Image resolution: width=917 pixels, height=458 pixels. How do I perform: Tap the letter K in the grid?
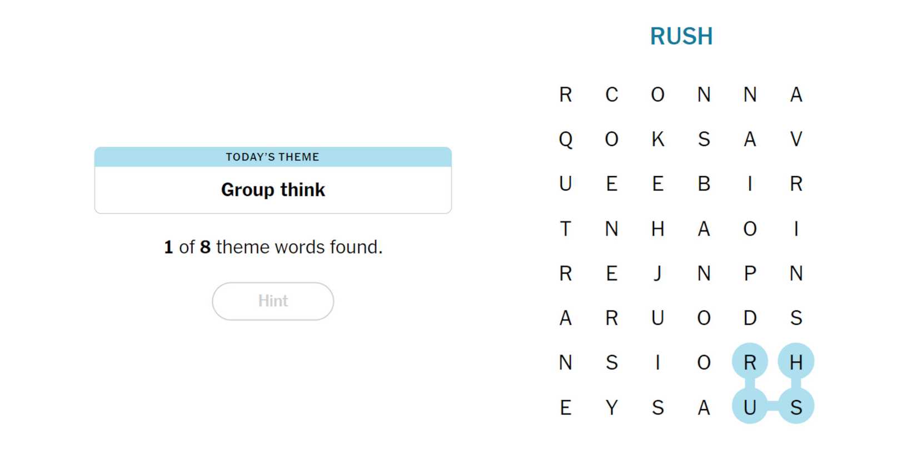[x=657, y=139]
